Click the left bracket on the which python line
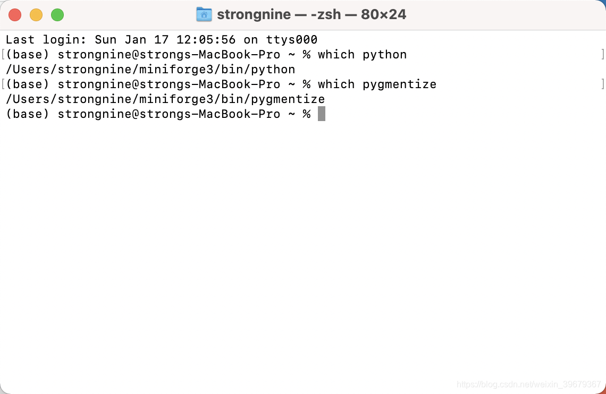The image size is (606, 394). coord(2,54)
